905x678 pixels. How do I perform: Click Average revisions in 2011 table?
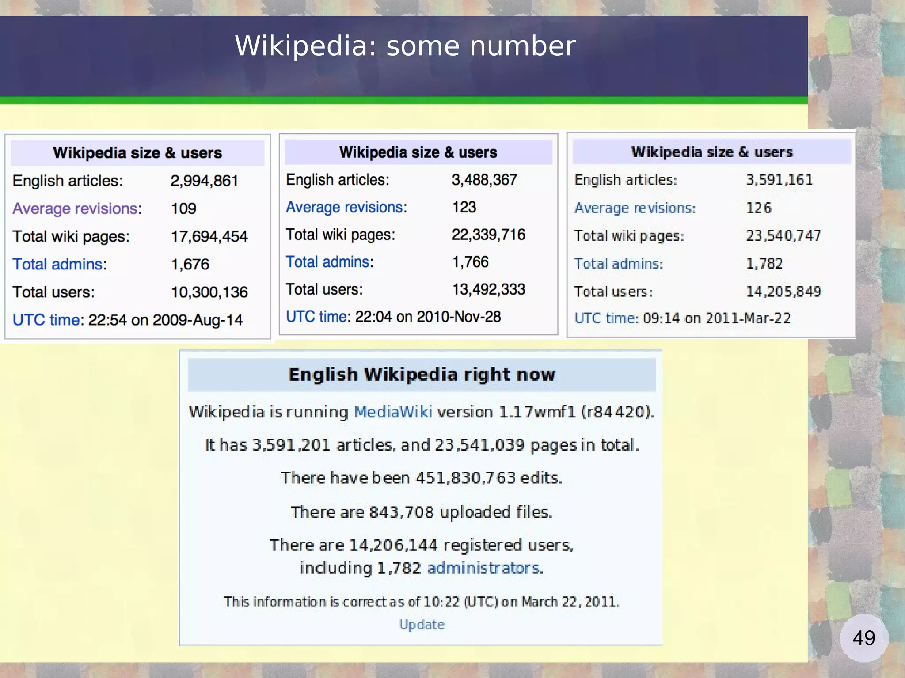(x=634, y=208)
